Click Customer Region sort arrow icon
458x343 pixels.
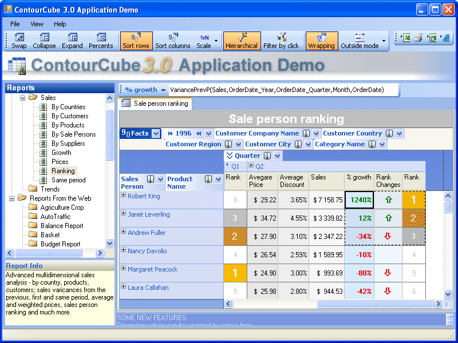(228, 145)
